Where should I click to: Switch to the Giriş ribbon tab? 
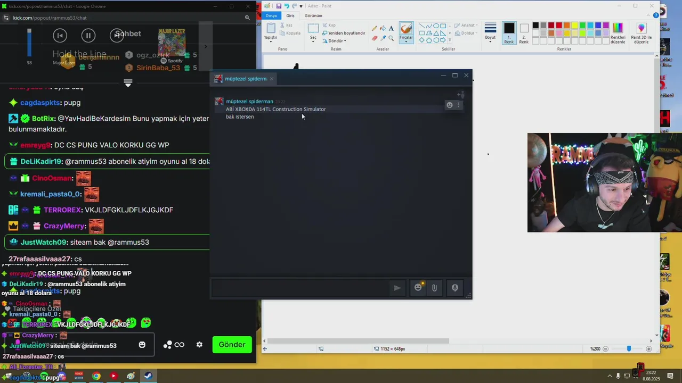[x=290, y=15]
